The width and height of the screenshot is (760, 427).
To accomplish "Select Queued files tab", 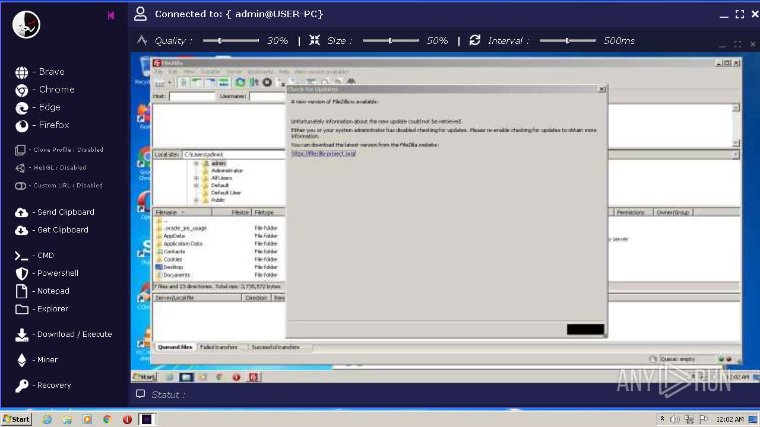I will click(175, 348).
